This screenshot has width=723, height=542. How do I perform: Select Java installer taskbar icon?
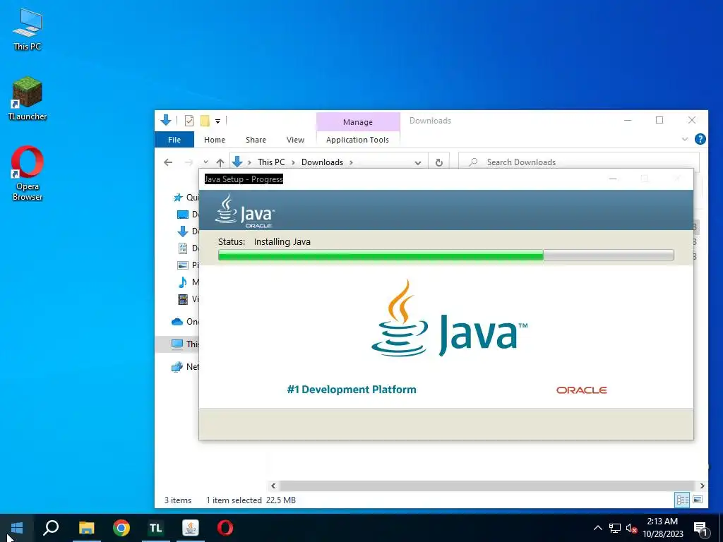point(191,528)
